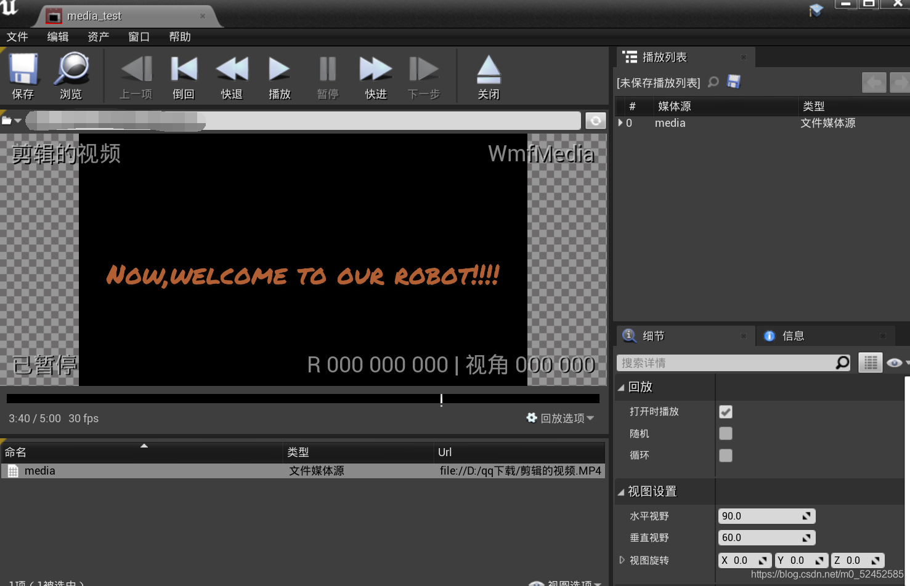Click the playlist search magnifier icon
This screenshot has height=586, width=910.
tap(713, 82)
